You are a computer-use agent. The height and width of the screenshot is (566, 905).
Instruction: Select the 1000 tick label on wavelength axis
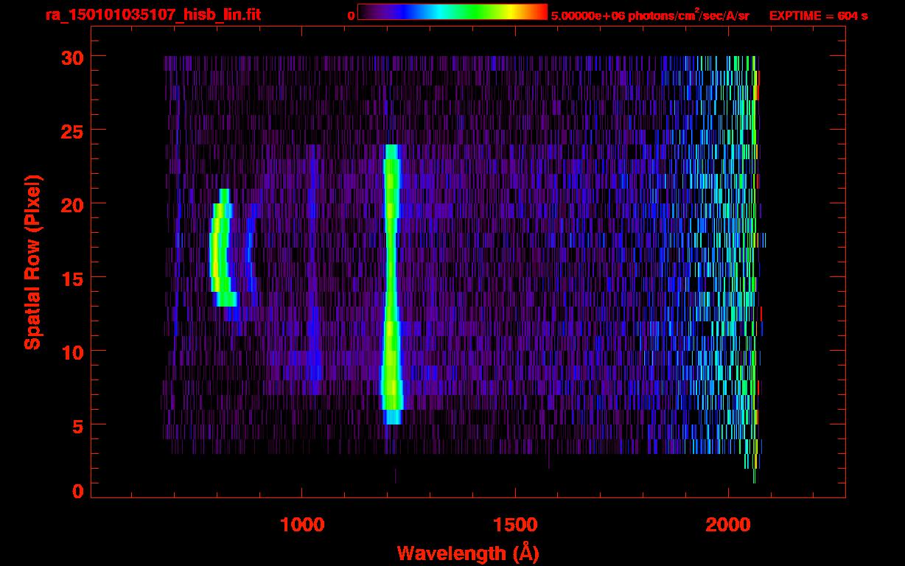coord(302,525)
